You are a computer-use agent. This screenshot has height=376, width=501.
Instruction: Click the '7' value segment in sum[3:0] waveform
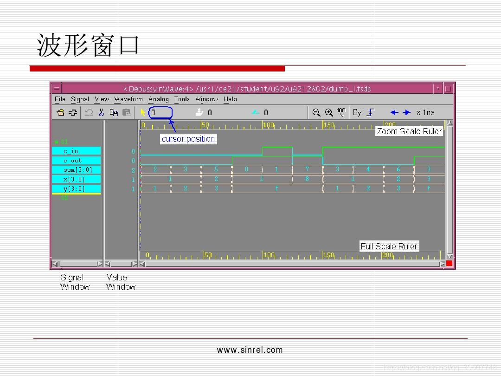307,169
